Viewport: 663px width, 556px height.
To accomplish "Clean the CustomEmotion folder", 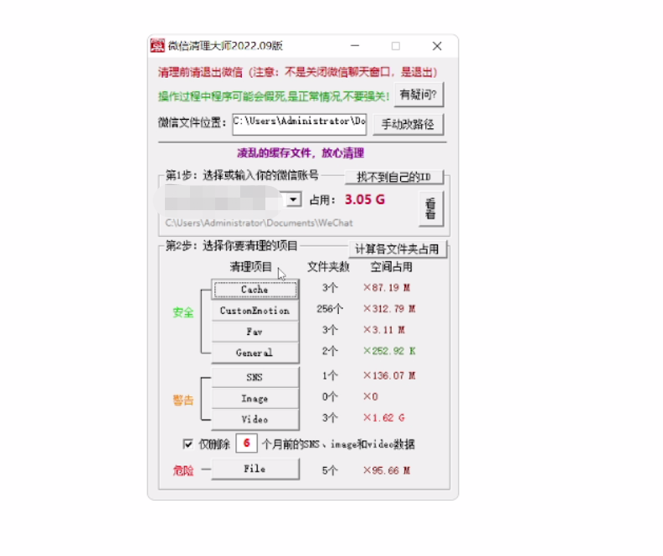I will pyautogui.click(x=255, y=311).
